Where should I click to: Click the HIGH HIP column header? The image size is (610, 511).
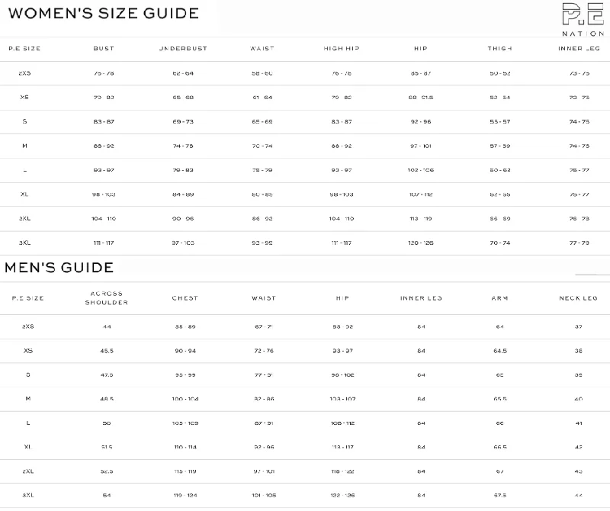click(341, 49)
